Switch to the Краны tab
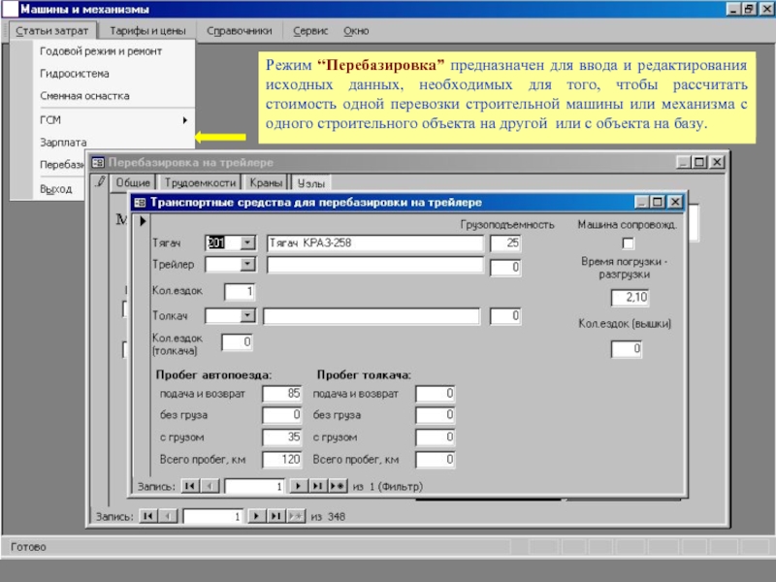The width and height of the screenshot is (776, 582). tap(266, 182)
